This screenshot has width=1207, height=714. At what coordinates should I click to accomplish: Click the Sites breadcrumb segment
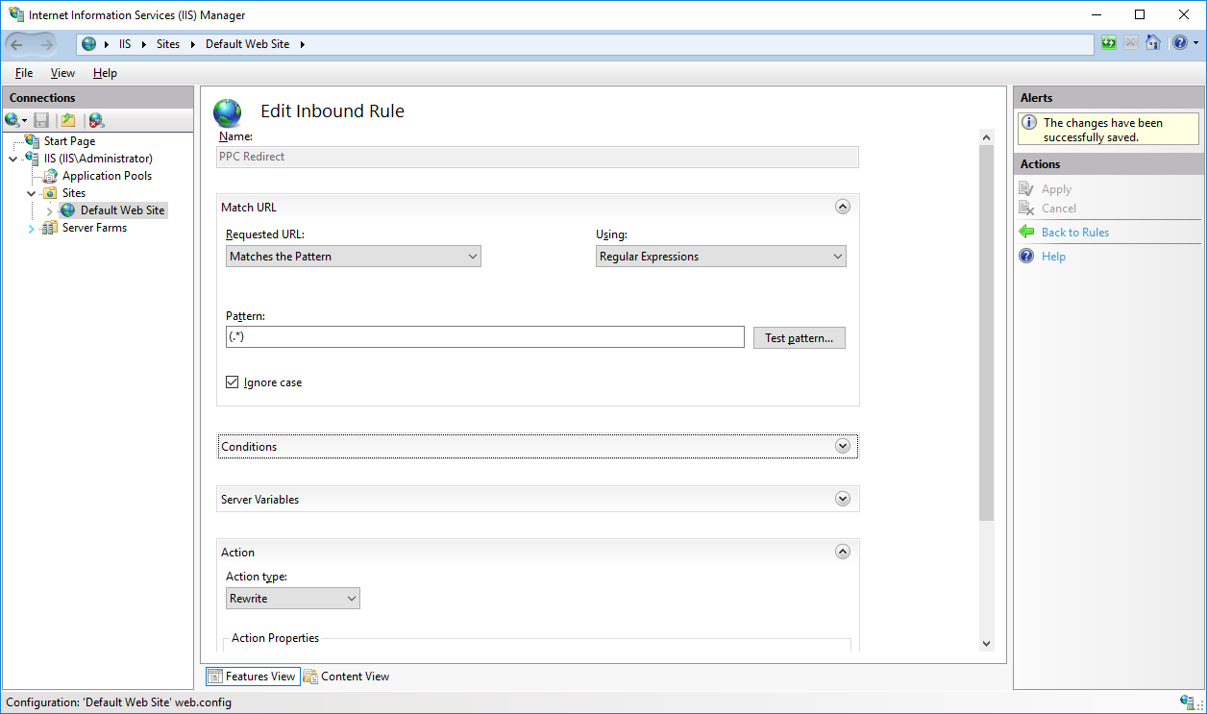168,44
